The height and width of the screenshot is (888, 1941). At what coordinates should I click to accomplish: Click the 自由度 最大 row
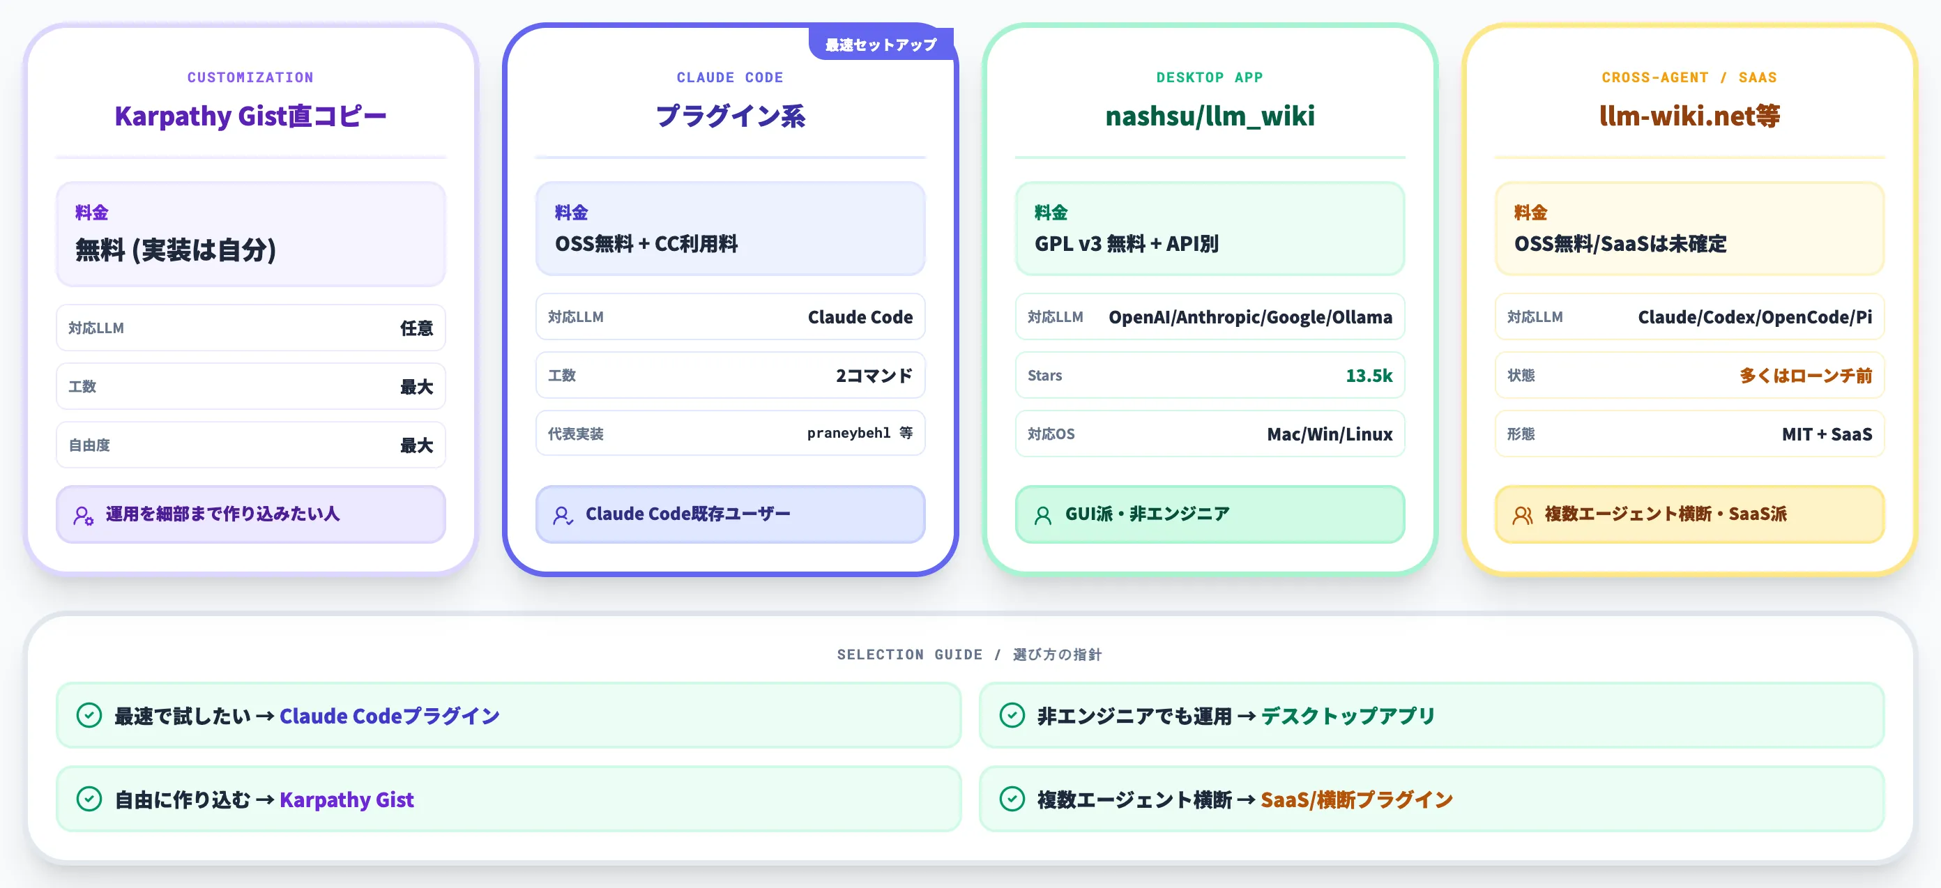[251, 445]
